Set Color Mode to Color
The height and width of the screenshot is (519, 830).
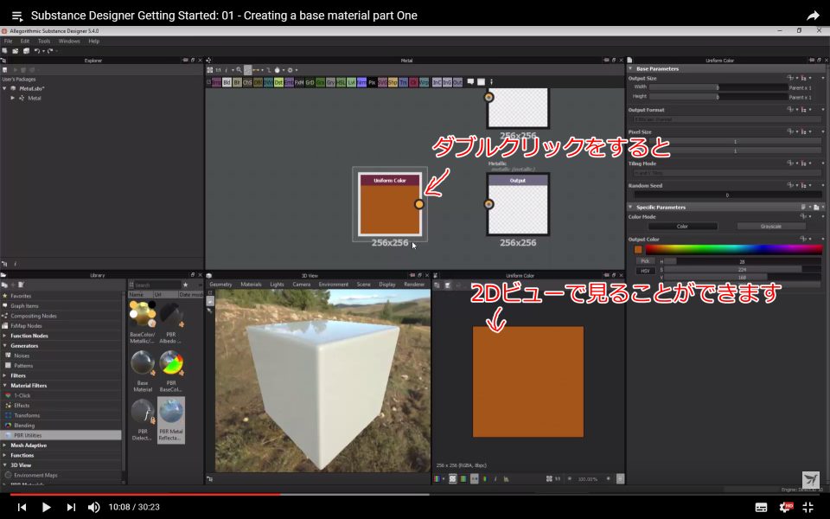[682, 226]
